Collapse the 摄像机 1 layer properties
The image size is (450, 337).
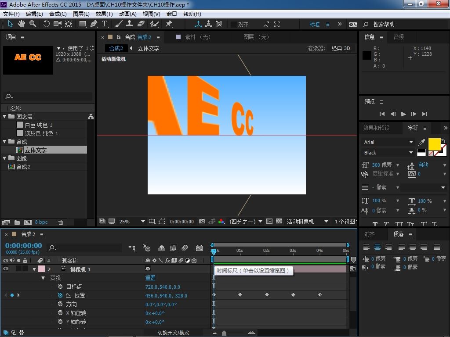tap(34, 269)
